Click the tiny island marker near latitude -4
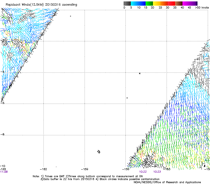210x184 pixels. 140,73
